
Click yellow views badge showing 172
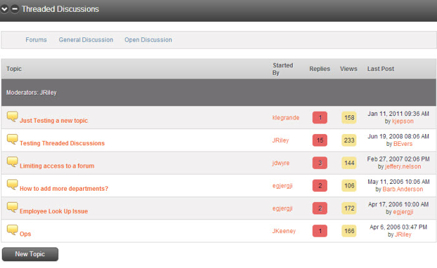[x=349, y=208]
